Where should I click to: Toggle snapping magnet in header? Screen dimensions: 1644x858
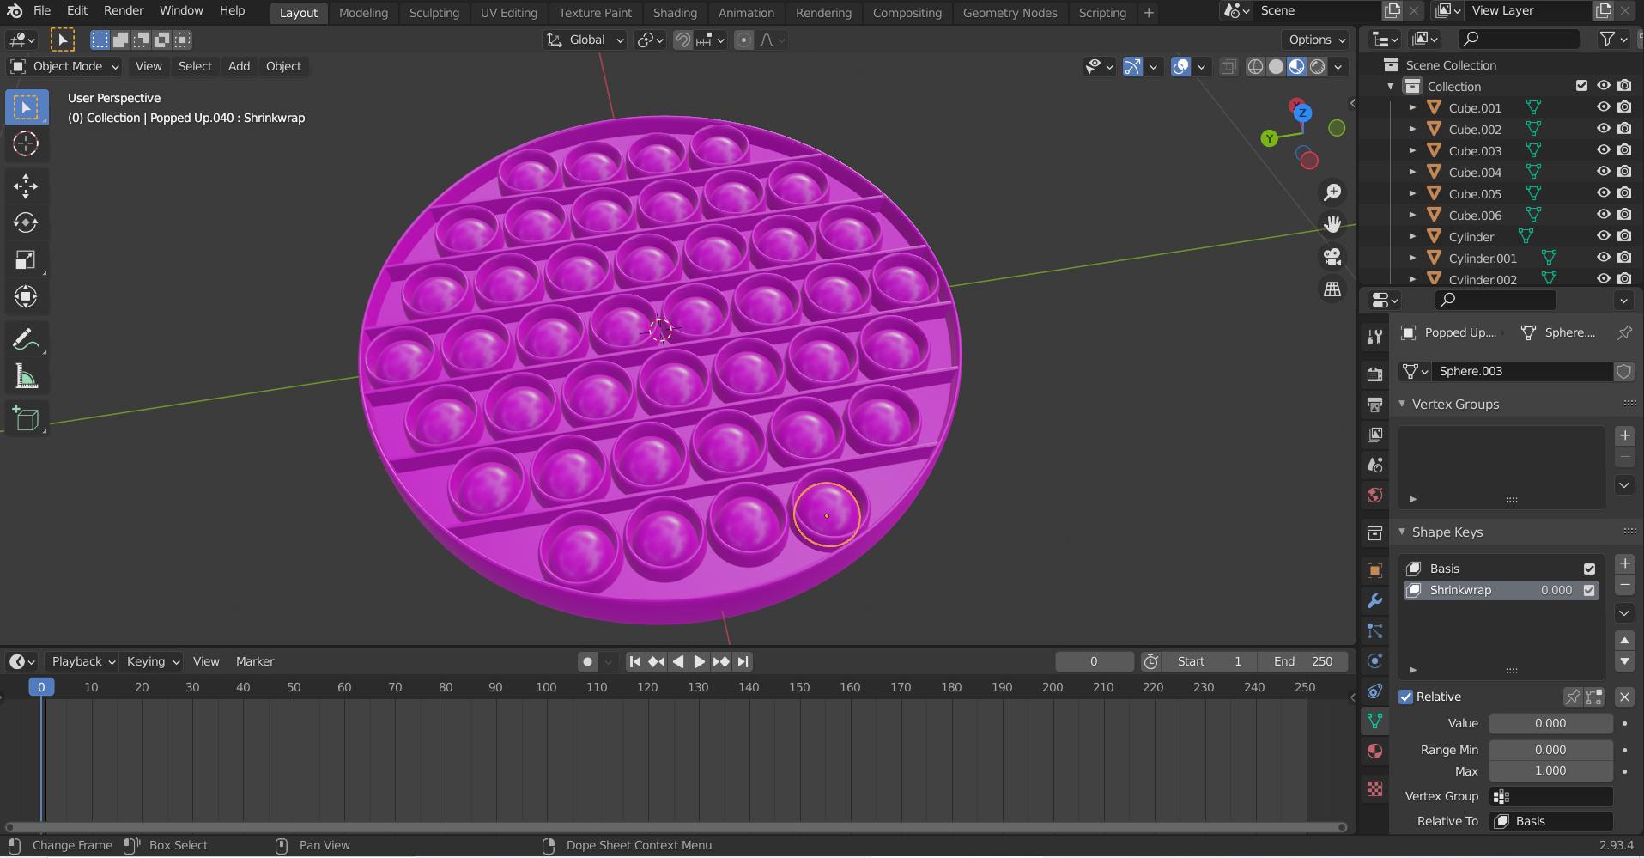(682, 40)
